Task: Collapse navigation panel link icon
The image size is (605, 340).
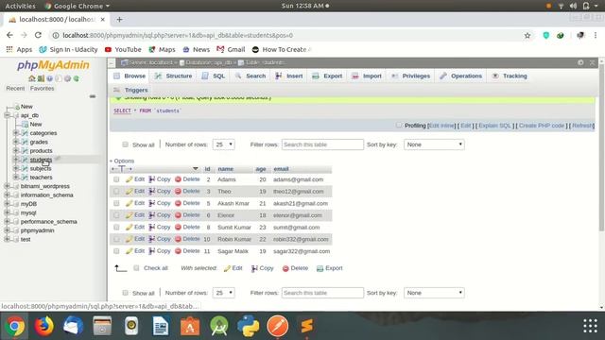Action: click(93, 96)
